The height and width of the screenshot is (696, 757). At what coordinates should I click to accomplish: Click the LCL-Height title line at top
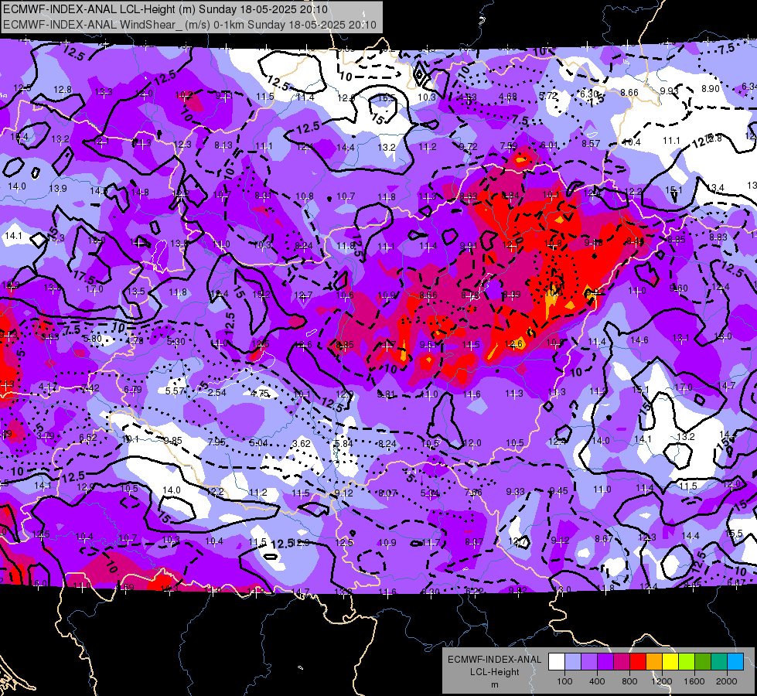(165, 9)
